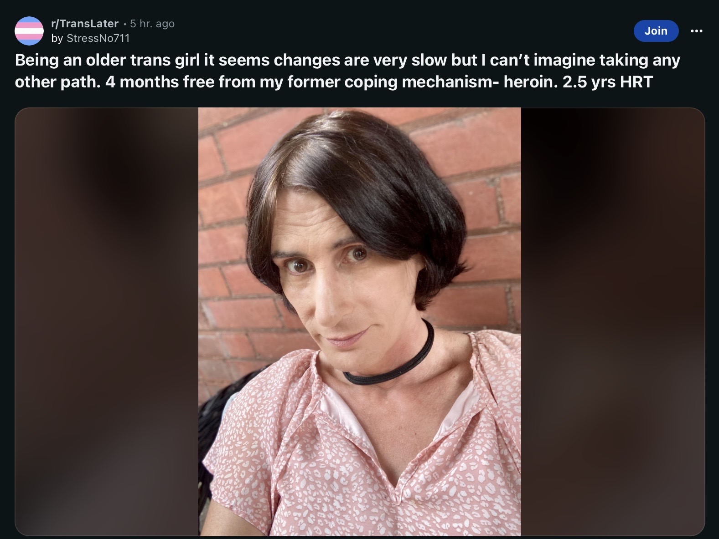The width and height of the screenshot is (719, 539).
Task: Join the r/TransLater community
Action: click(656, 31)
